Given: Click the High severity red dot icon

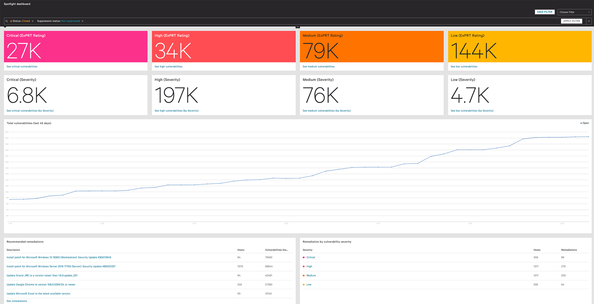Looking at the screenshot, I should tap(304, 266).
